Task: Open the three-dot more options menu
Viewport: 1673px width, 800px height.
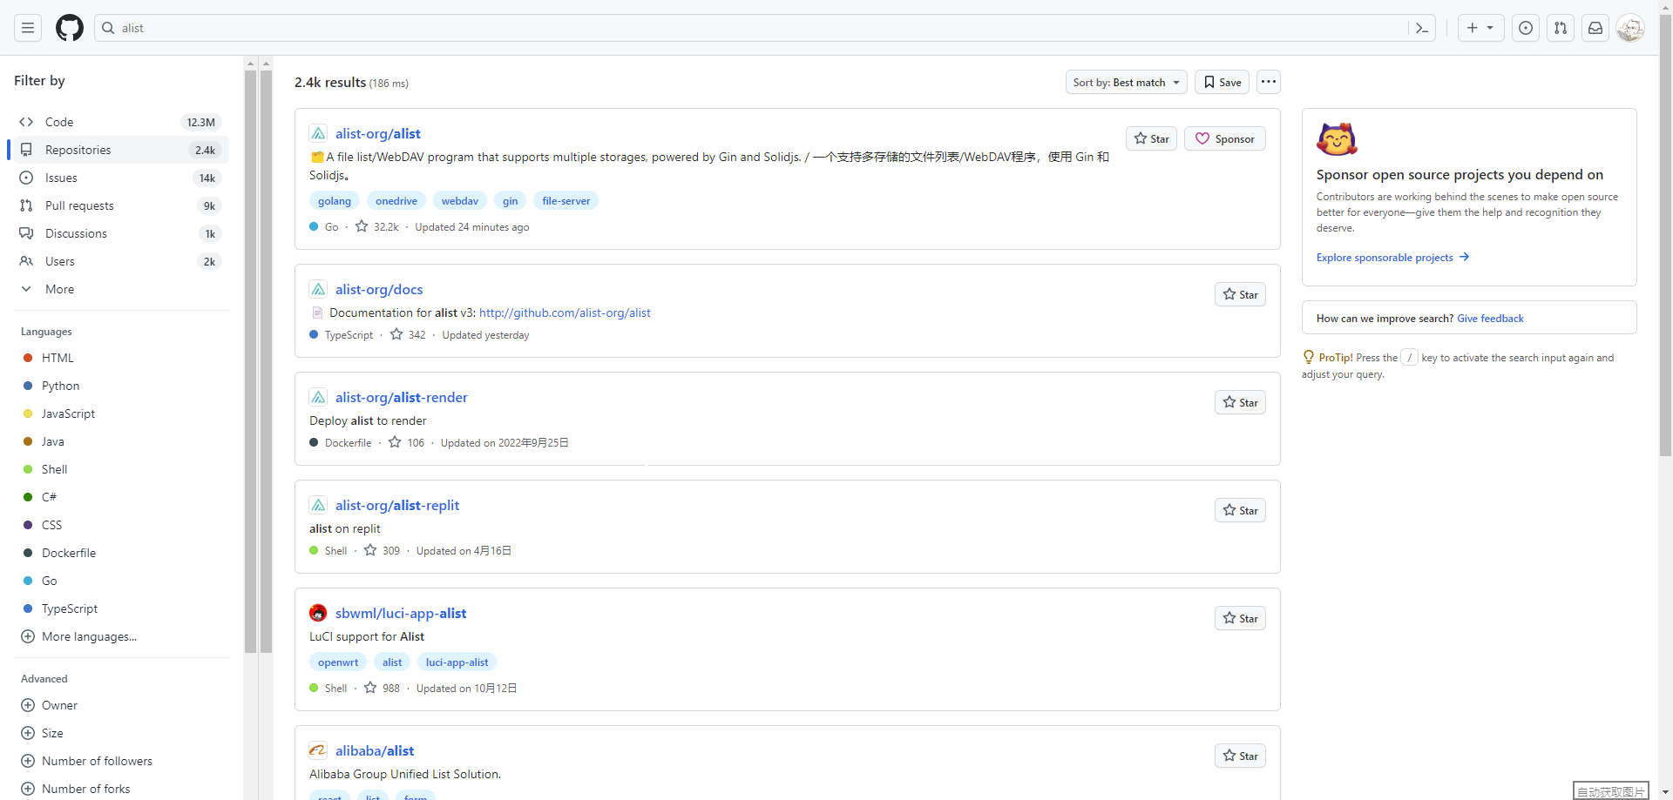Action: pos(1269,82)
